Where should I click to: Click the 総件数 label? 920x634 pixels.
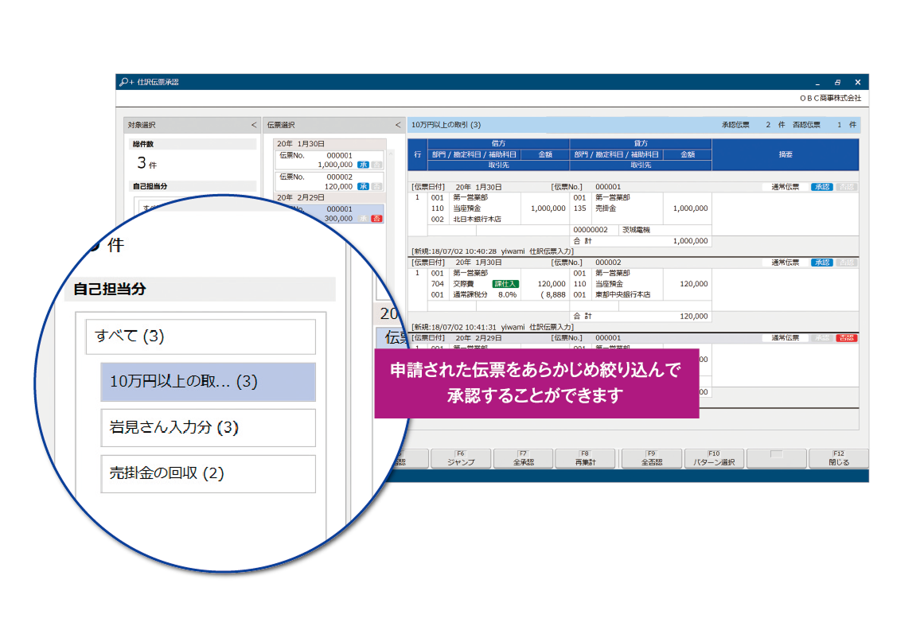143,144
